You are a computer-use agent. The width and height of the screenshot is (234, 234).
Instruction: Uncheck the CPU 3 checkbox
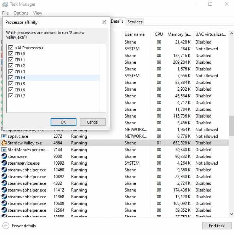[11, 72]
